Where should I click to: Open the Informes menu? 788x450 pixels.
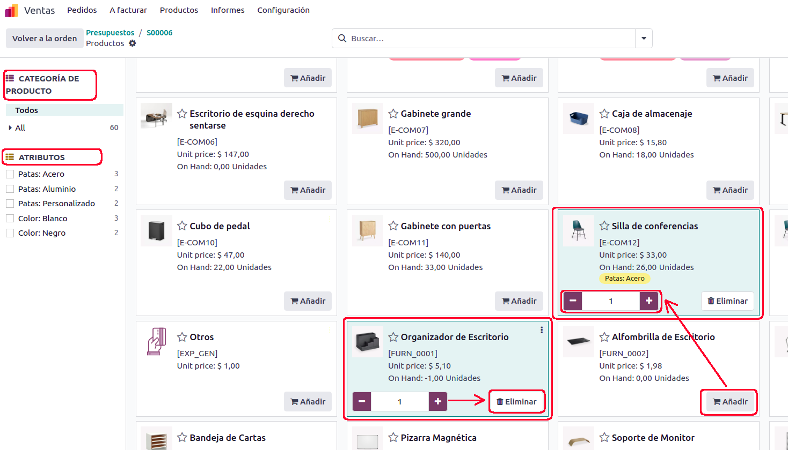click(x=228, y=10)
